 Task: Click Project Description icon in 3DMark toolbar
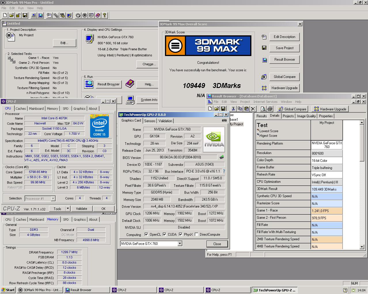(x=49, y=15)
